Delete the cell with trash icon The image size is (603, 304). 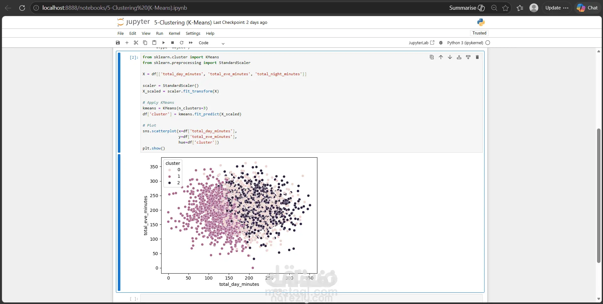pos(477,57)
